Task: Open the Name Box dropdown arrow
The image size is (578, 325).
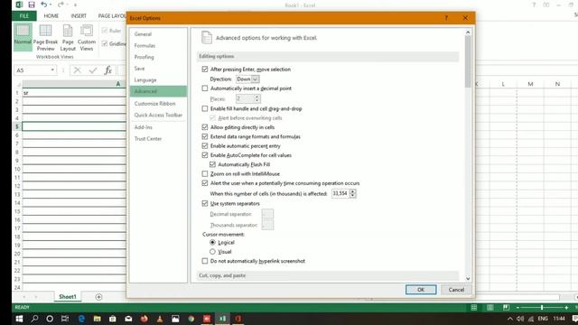Action: [52, 70]
